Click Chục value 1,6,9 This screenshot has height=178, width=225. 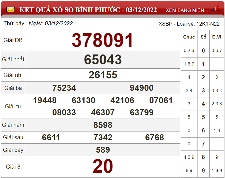point(189,64)
